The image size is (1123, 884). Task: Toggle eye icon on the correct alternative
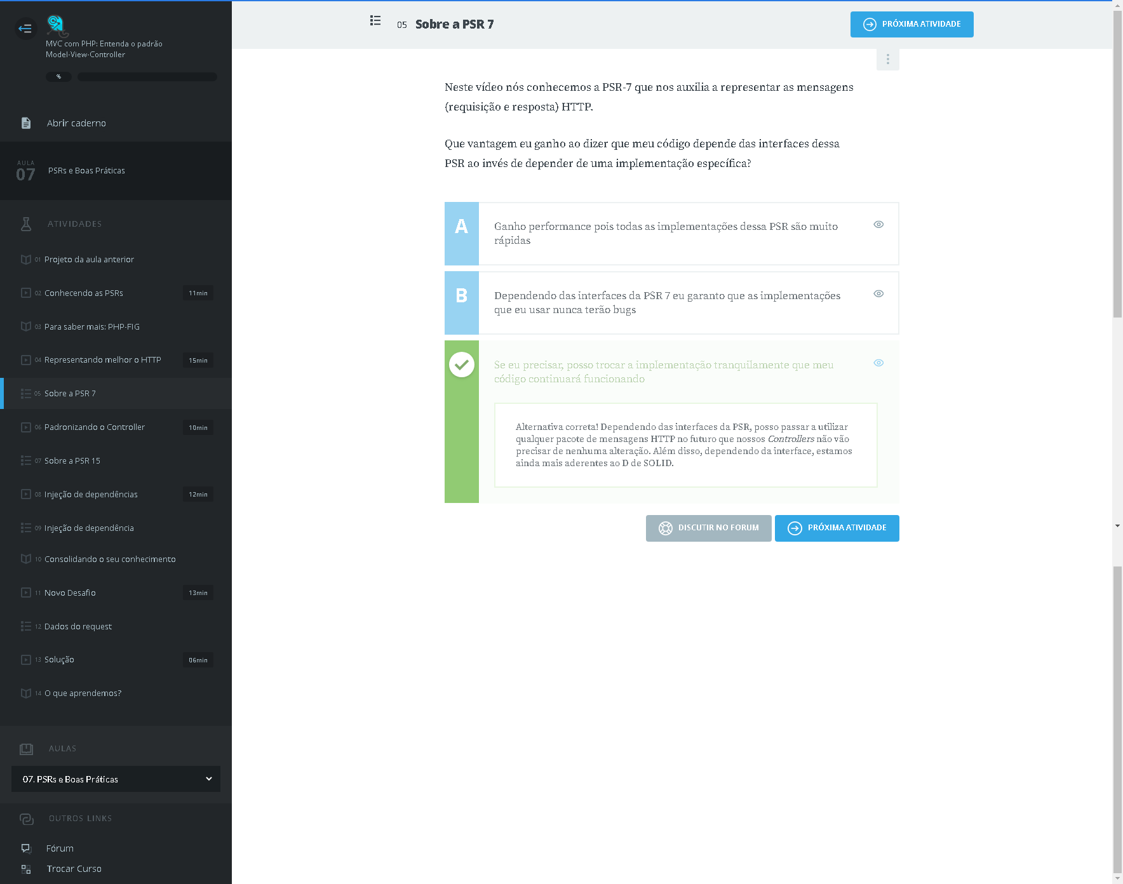(878, 363)
